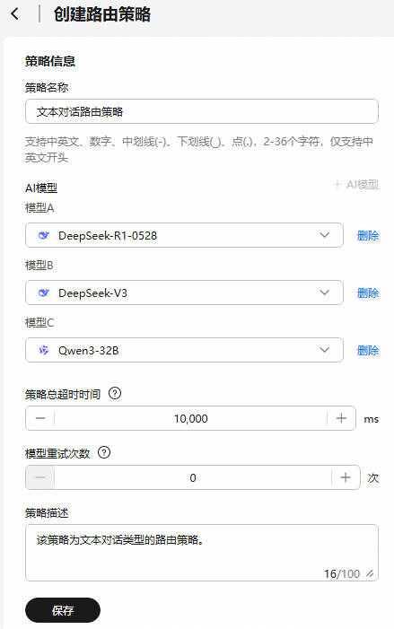Click into the 策略描述 text area
The image size is (394, 629).
[x=202, y=553]
